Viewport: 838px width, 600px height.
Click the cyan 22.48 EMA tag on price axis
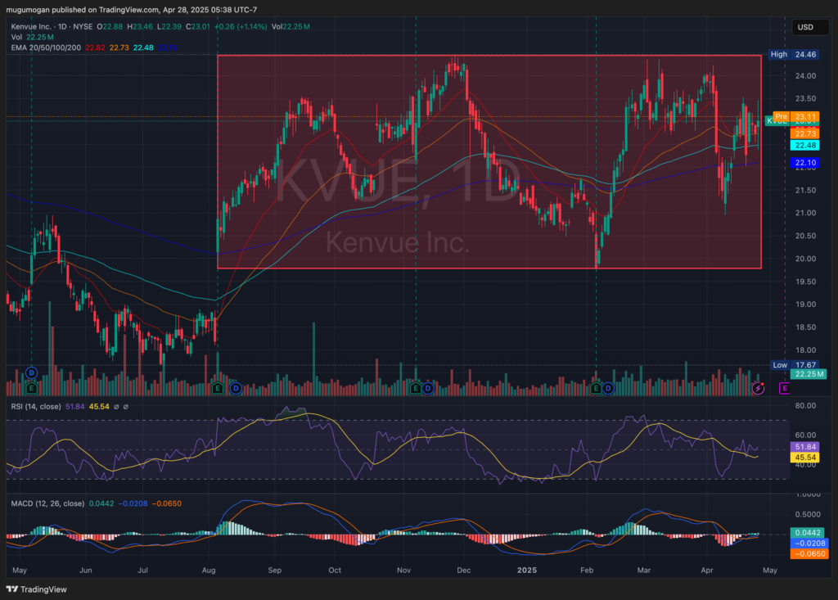coord(805,146)
